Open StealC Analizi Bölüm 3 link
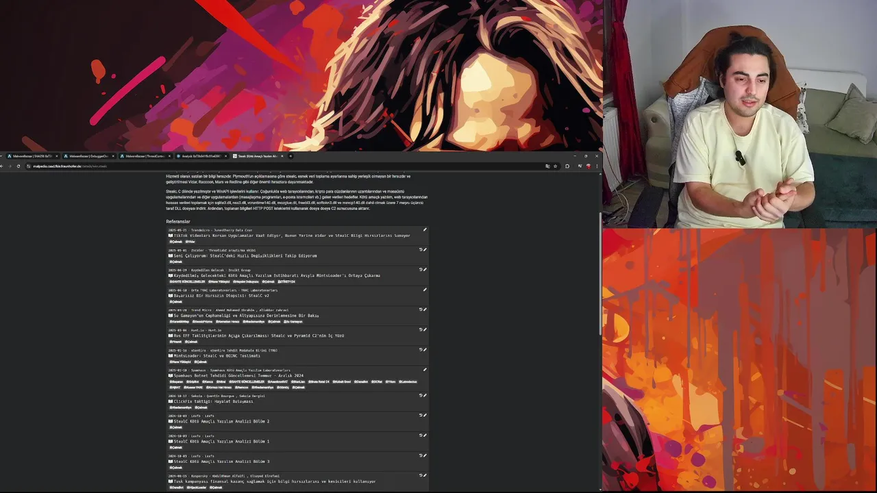 221,462
